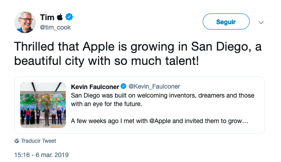Click Kevin Faulconer's verified badge

123,86
